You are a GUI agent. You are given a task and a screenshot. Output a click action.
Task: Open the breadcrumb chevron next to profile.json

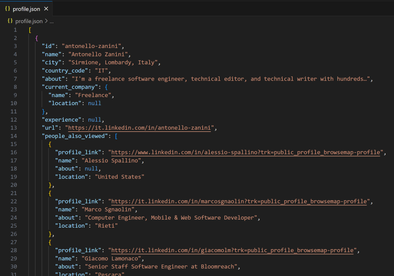pyautogui.click(x=46, y=21)
